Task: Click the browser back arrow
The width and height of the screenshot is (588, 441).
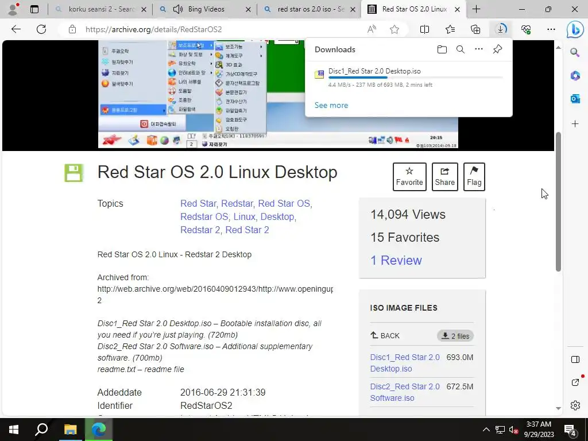Action: pos(16,29)
